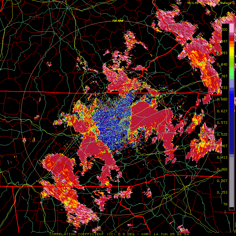Screen dimensions: 236x236
Task: Click the 0.680 legend value
Action: [222, 99]
